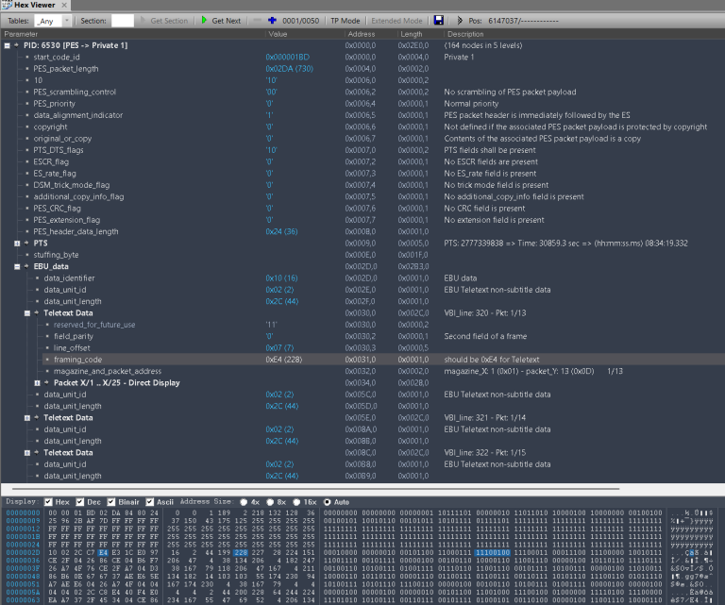
Task: Click the Description column header
Action: pos(465,34)
